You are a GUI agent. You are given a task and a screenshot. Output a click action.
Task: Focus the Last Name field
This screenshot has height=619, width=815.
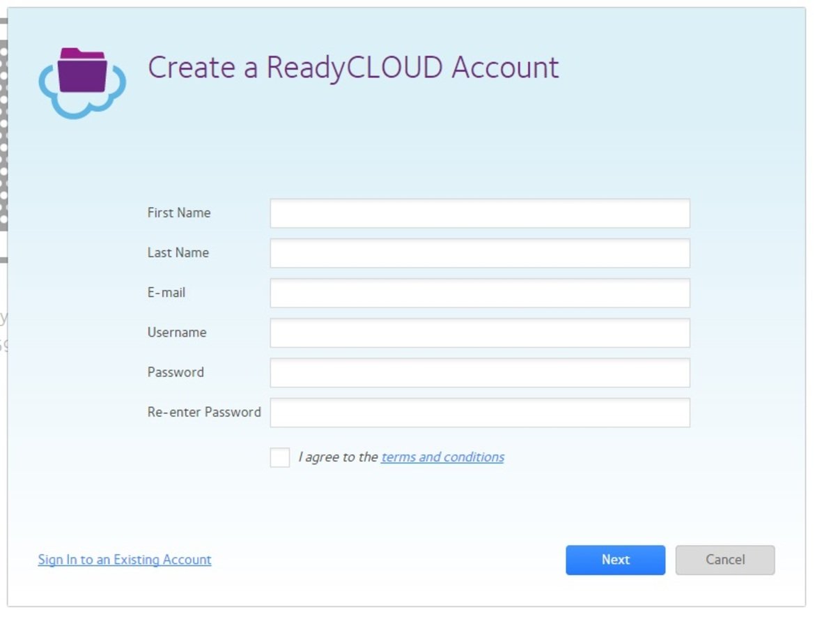480,253
